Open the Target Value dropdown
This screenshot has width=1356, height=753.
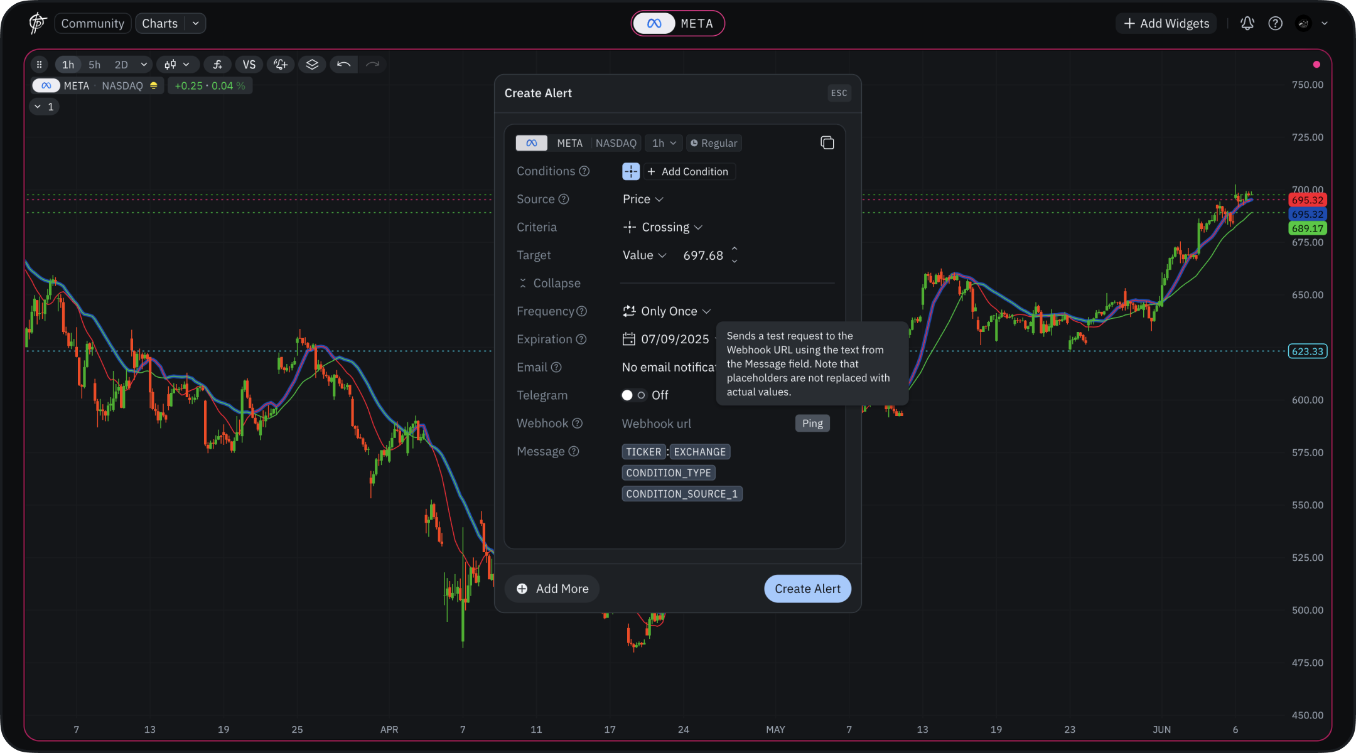pyautogui.click(x=644, y=255)
